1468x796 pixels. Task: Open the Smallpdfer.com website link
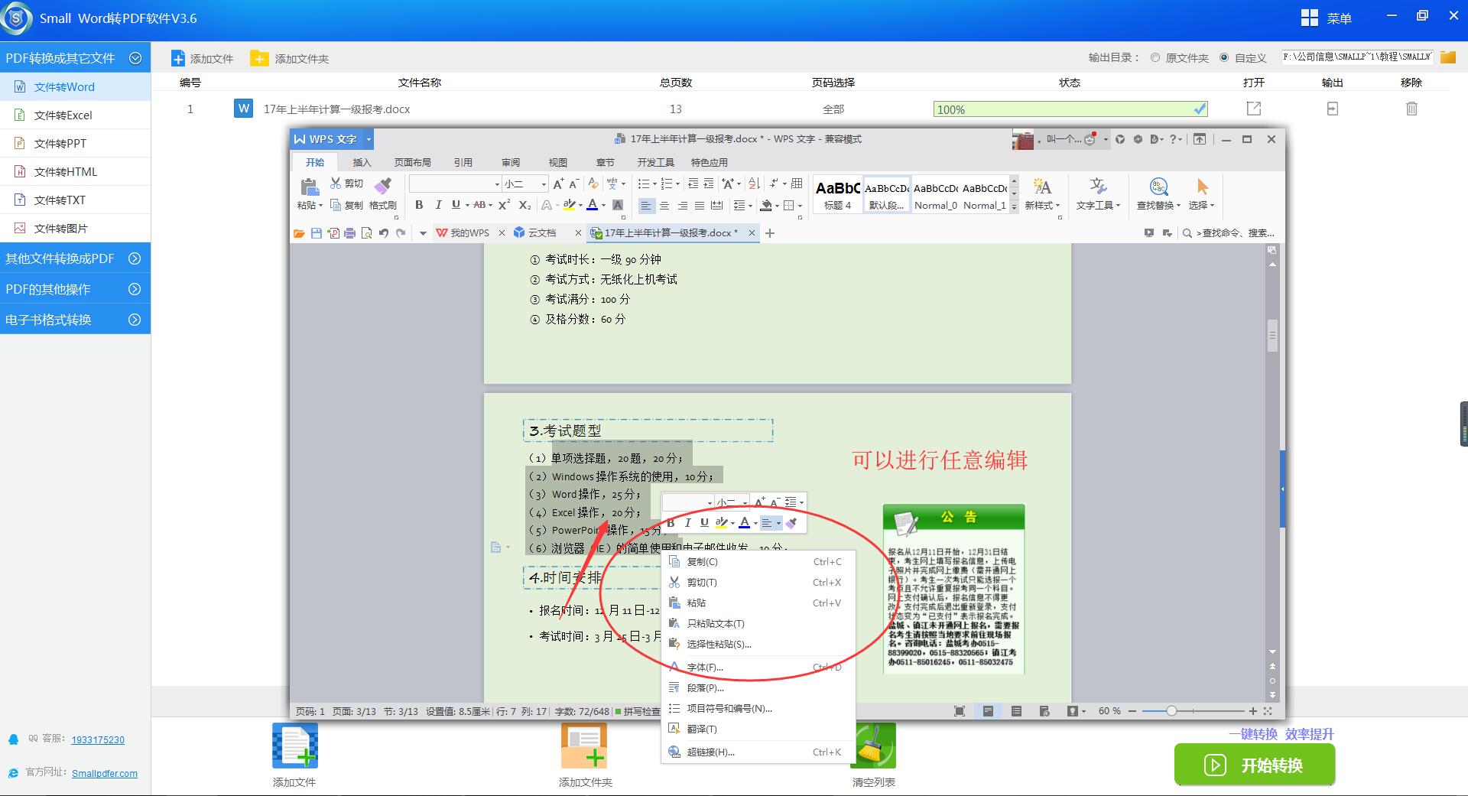tap(105, 773)
